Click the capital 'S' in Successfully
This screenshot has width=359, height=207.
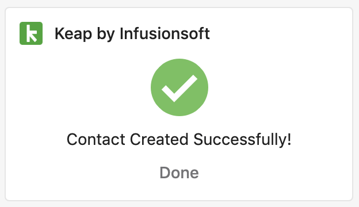[x=198, y=139]
